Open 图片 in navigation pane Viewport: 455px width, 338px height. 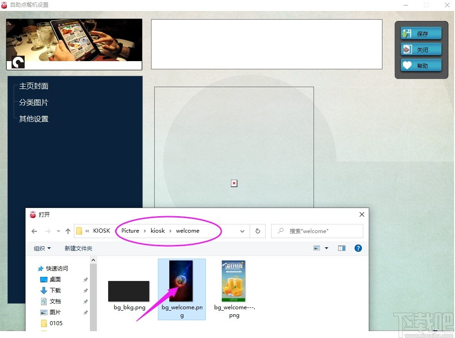click(x=51, y=312)
